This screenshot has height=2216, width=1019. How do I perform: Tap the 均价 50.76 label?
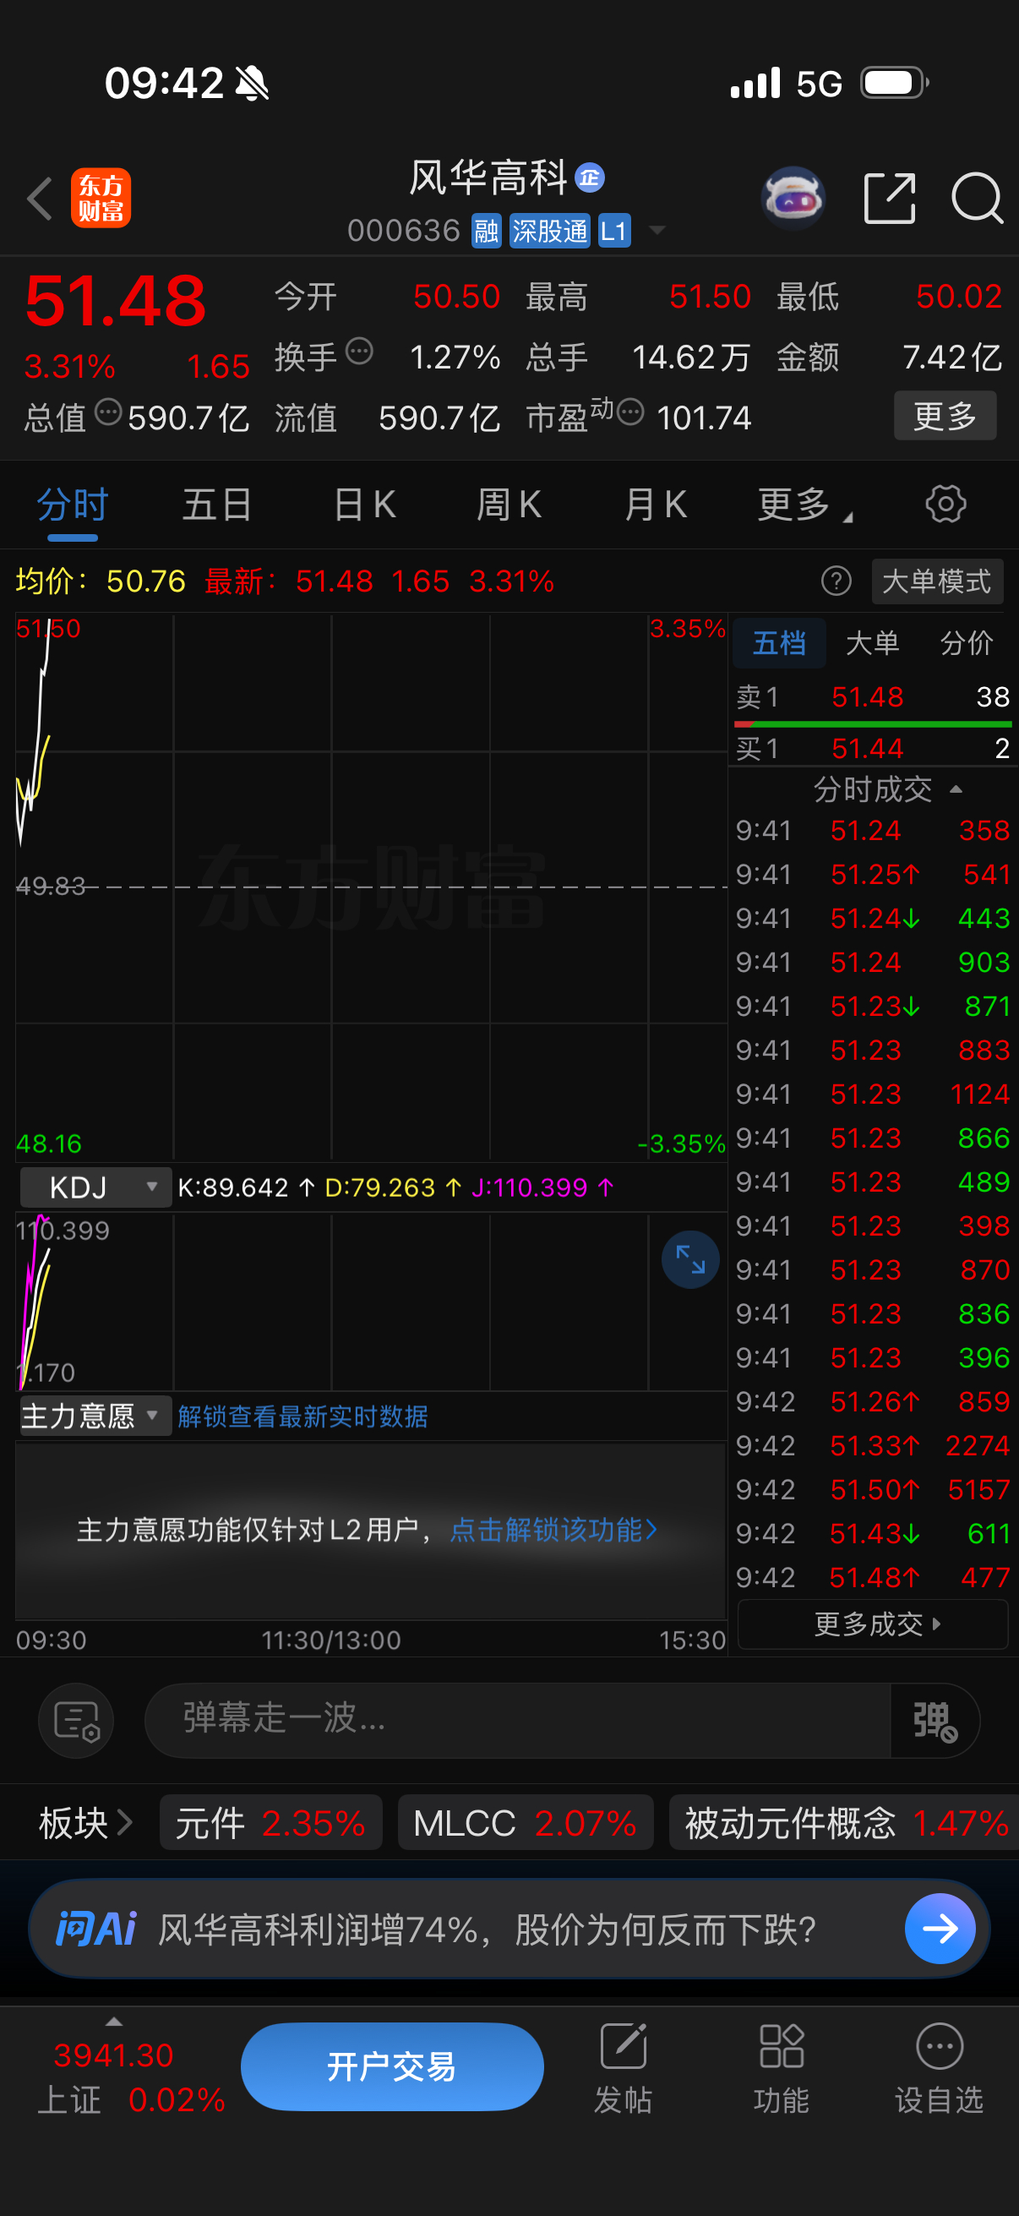click(x=101, y=581)
